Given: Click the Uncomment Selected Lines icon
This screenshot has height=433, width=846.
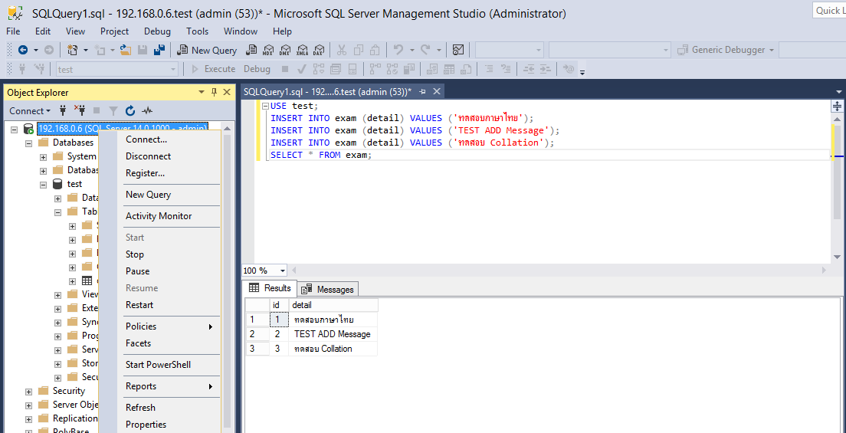Looking at the screenshot, I should coord(506,69).
